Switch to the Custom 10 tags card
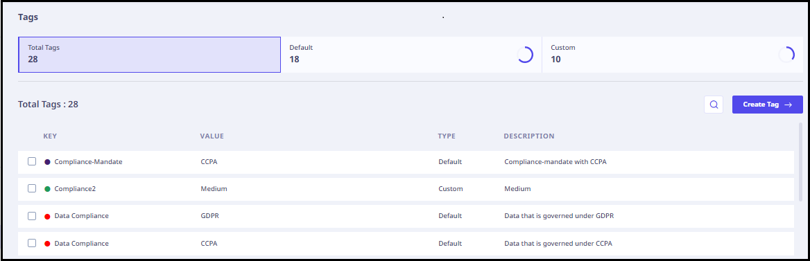The width and height of the screenshot is (810, 261). pos(673,55)
